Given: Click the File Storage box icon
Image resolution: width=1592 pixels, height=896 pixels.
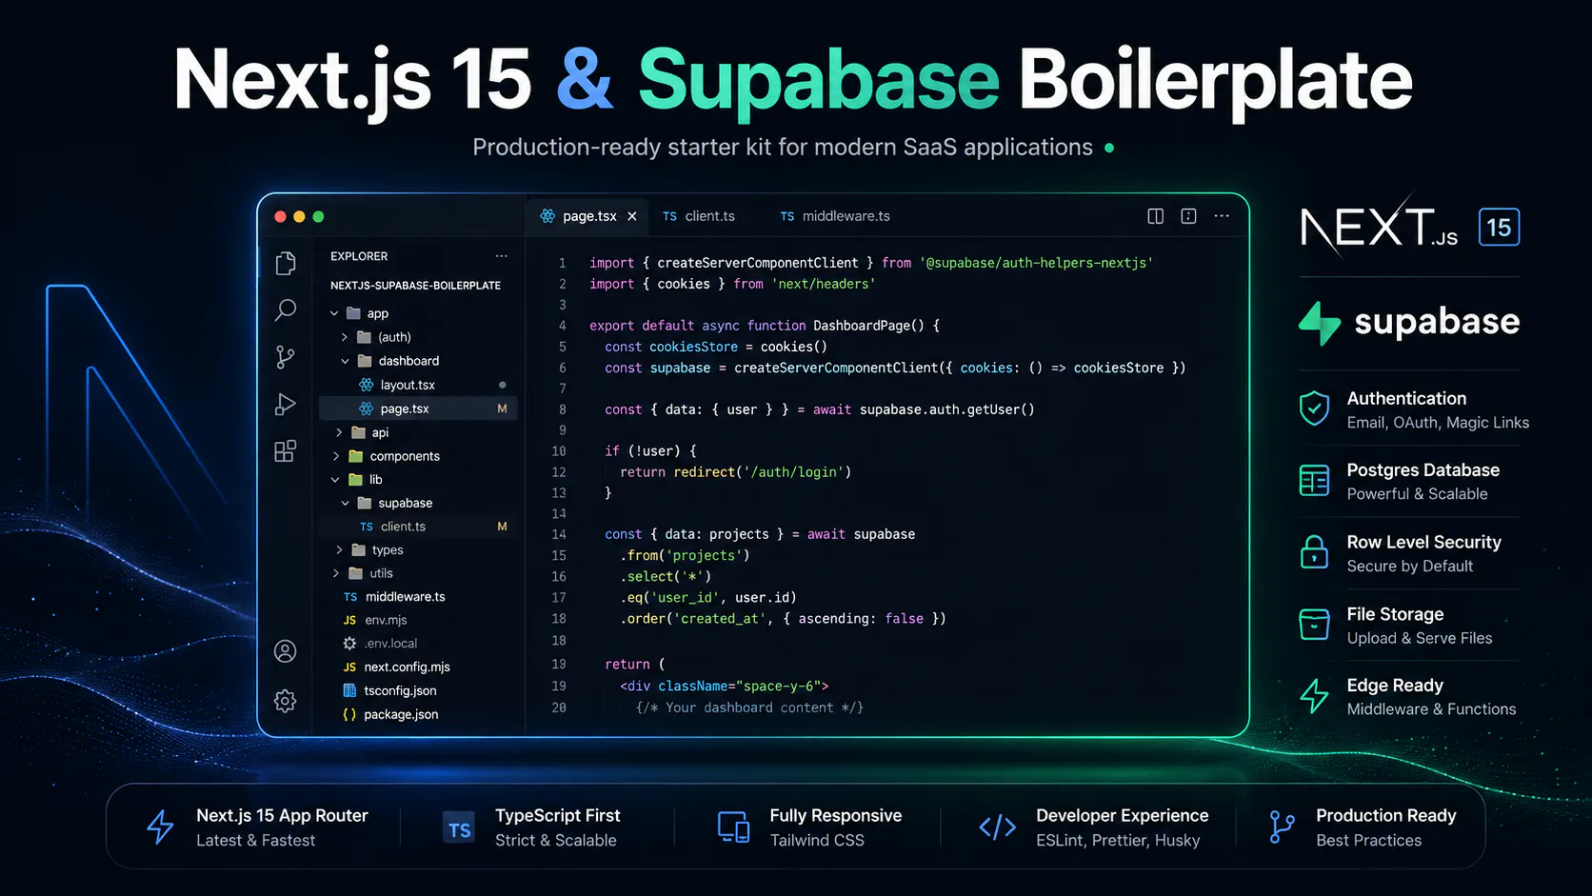Looking at the screenshot, I should click(1315, 625).
